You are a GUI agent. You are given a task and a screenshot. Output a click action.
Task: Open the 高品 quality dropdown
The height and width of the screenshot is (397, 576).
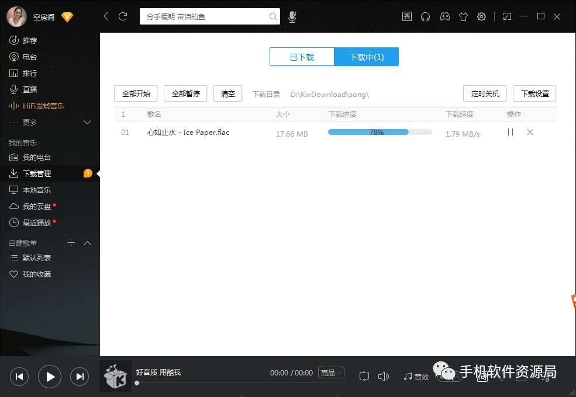click(331, 373)
